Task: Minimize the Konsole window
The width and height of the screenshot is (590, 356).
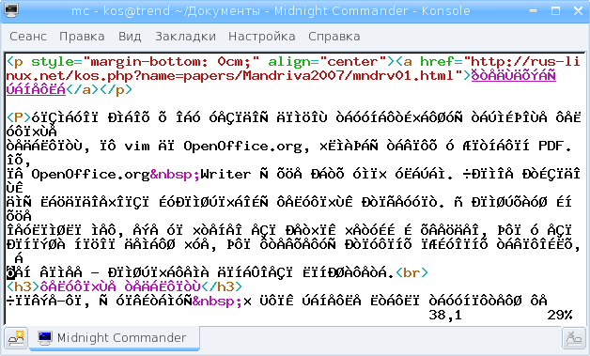Action: coord(534,11)
